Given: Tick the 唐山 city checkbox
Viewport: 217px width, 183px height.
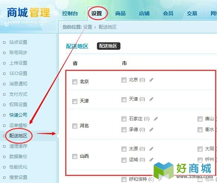Looking at the screenshot, I should coord(200,119).
